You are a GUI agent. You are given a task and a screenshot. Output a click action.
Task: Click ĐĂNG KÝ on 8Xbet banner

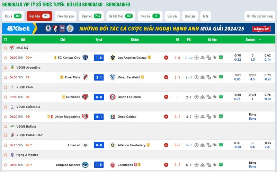(261, 29)
